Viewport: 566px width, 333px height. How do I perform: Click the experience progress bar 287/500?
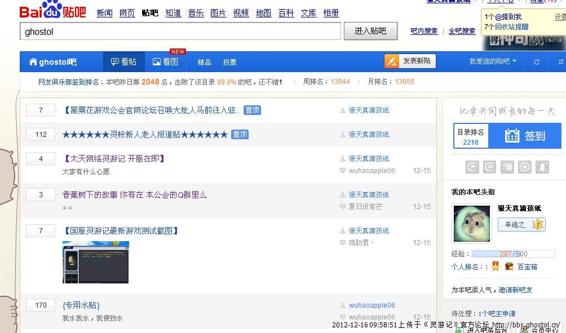(x=513, y=254)
